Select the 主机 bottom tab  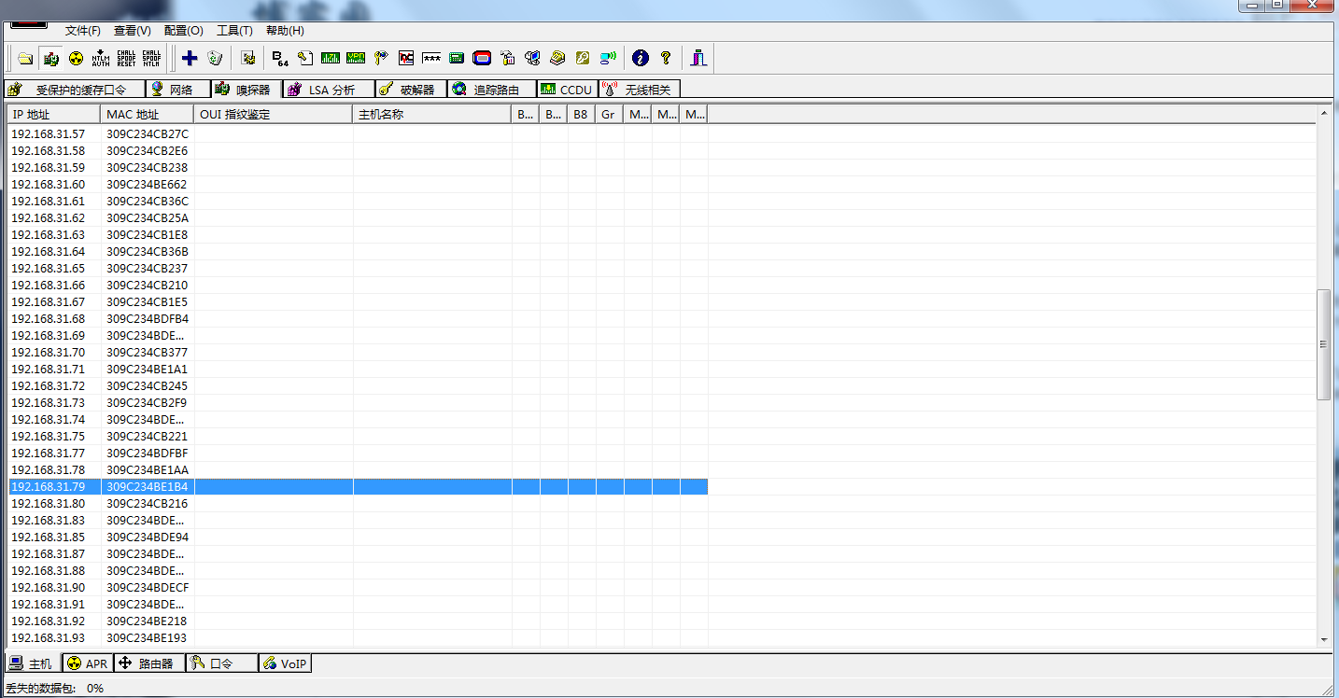click(32, 663)
